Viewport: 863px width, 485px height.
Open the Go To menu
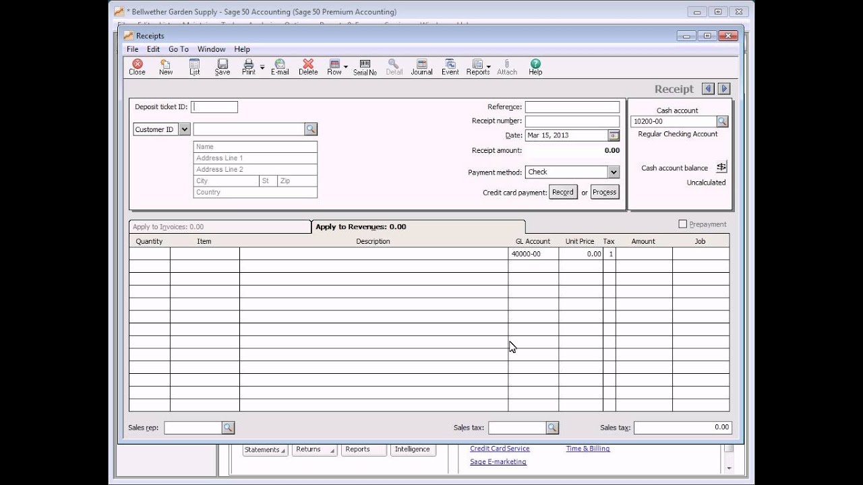[x=179, y=49]
